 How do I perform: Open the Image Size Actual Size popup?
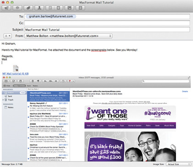click(178, 164)
